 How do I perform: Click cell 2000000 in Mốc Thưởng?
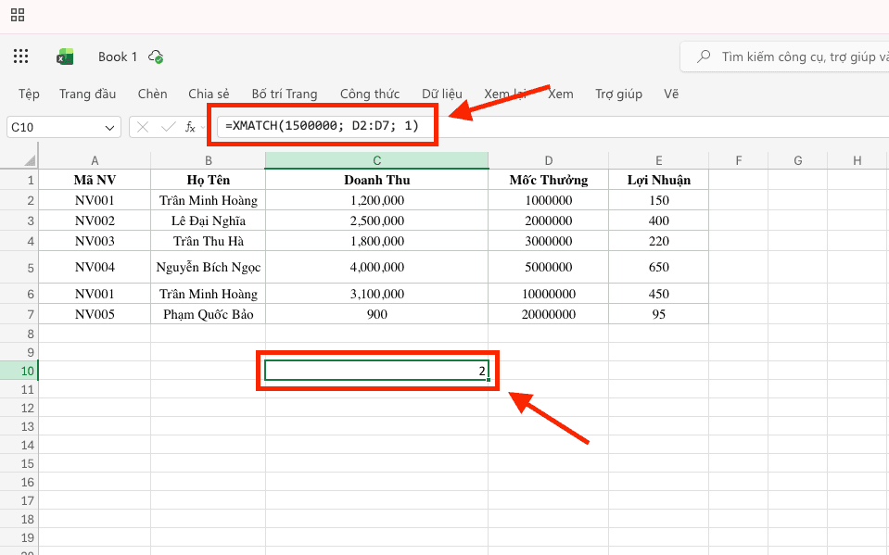tap(548, 221)
